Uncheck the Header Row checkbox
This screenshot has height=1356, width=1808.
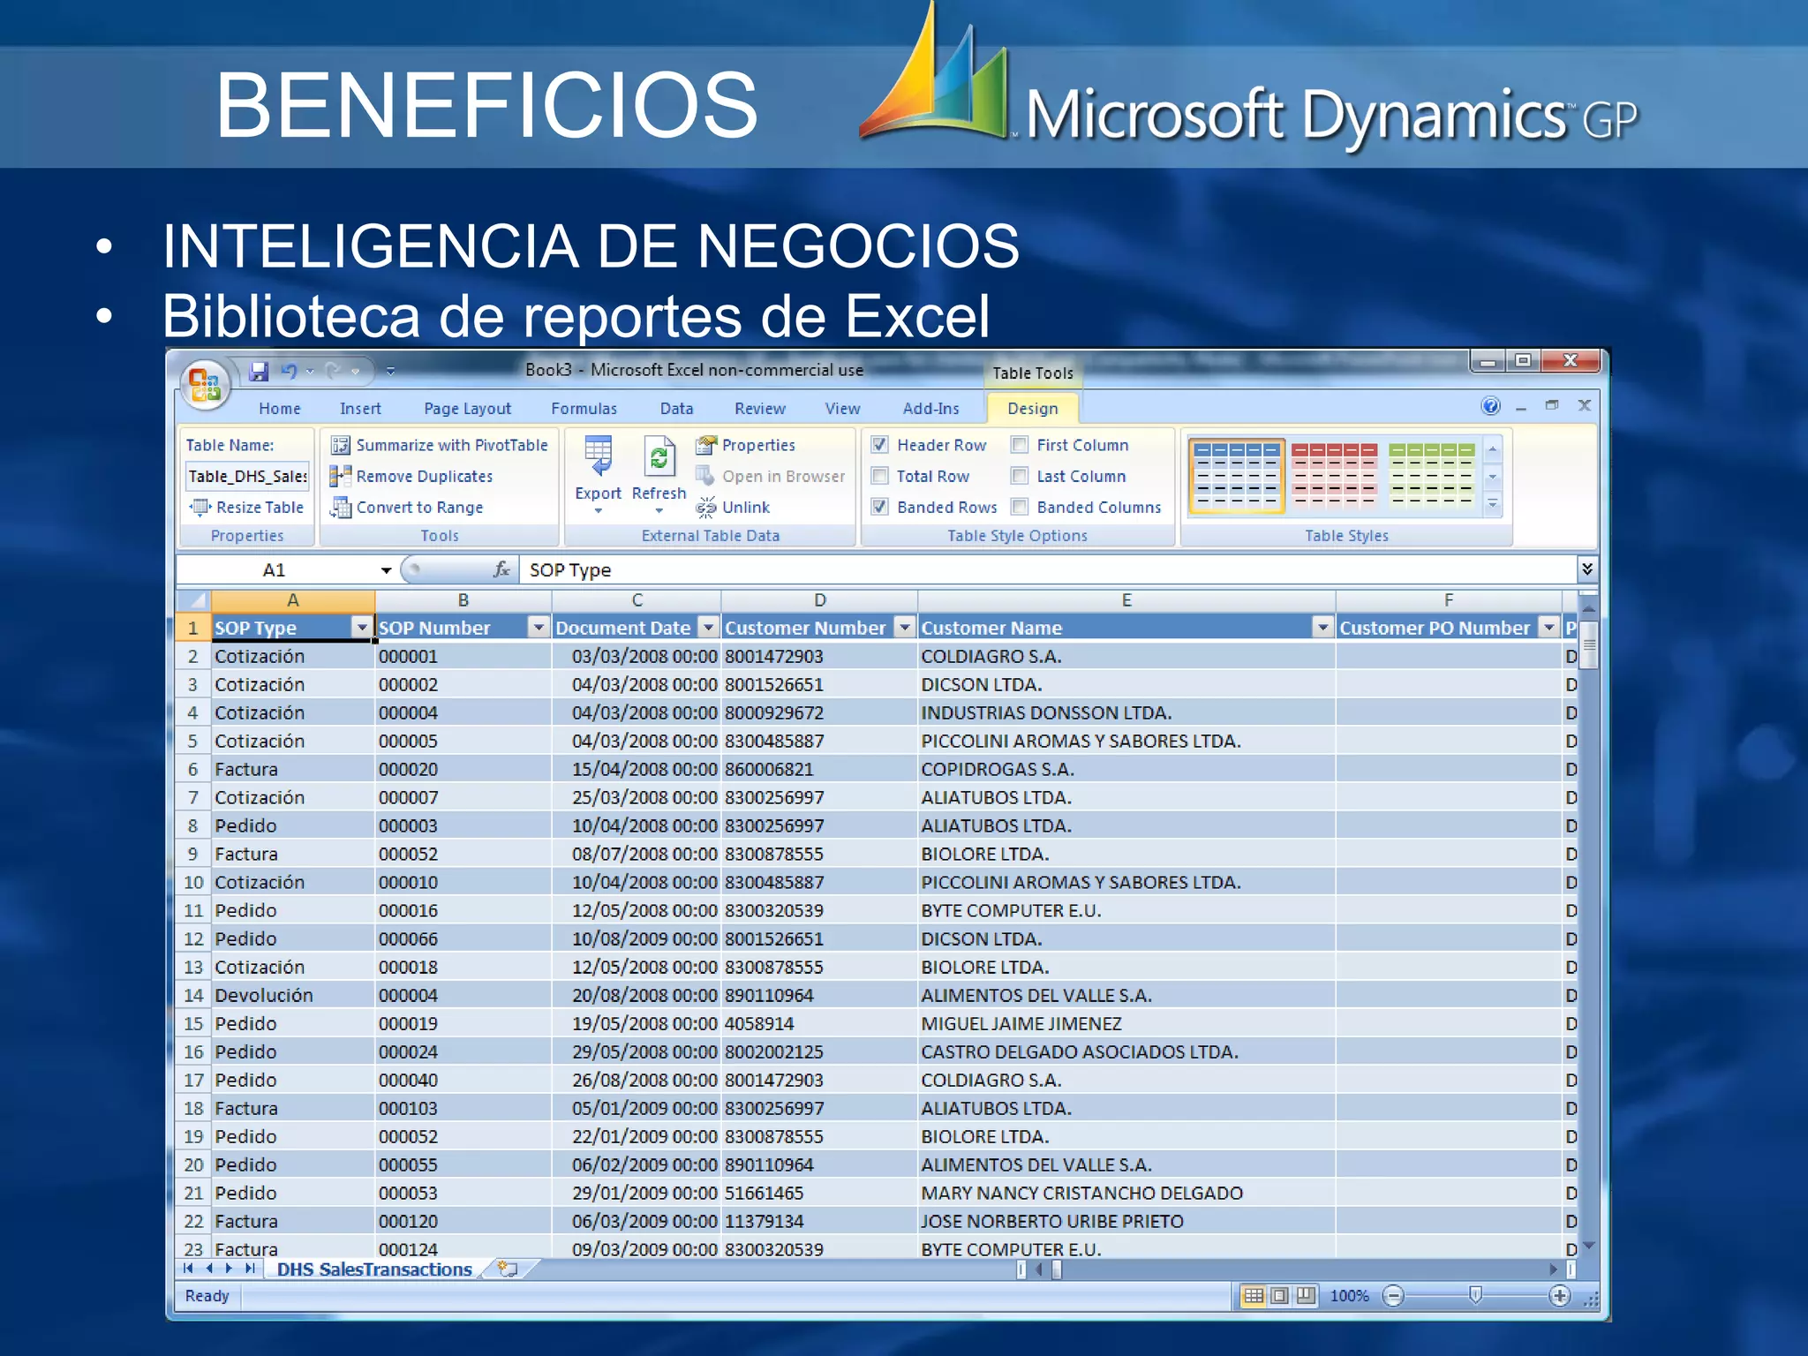(879, 445)
